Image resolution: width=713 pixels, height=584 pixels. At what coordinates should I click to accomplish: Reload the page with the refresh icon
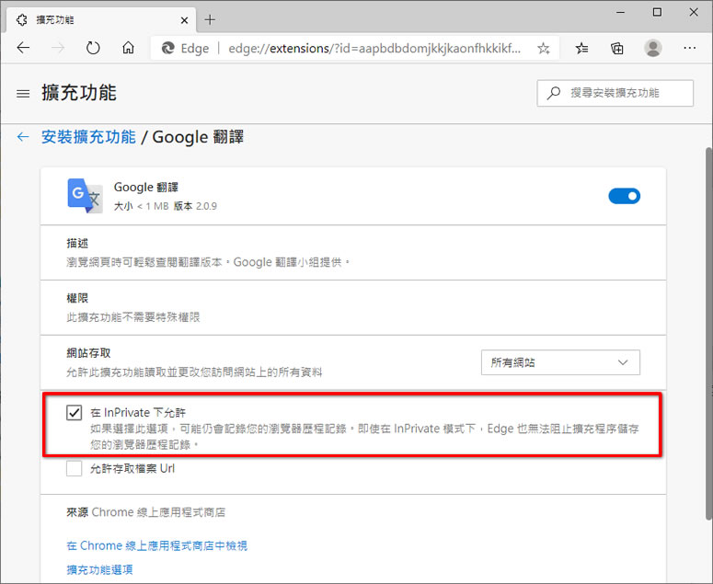pyautogui.click(x=93, y=48)
